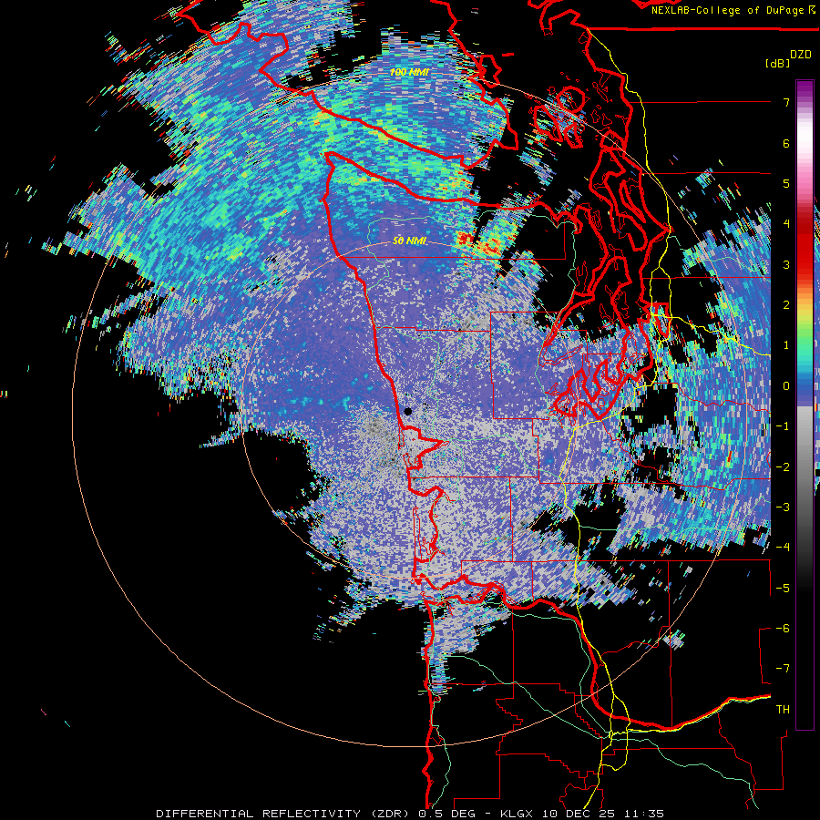Click the 1 value on color scale
820x820 pixels.
[786, 345]
